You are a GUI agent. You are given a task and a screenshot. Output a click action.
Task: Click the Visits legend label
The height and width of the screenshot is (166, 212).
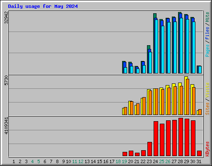[x=207, y=90]
